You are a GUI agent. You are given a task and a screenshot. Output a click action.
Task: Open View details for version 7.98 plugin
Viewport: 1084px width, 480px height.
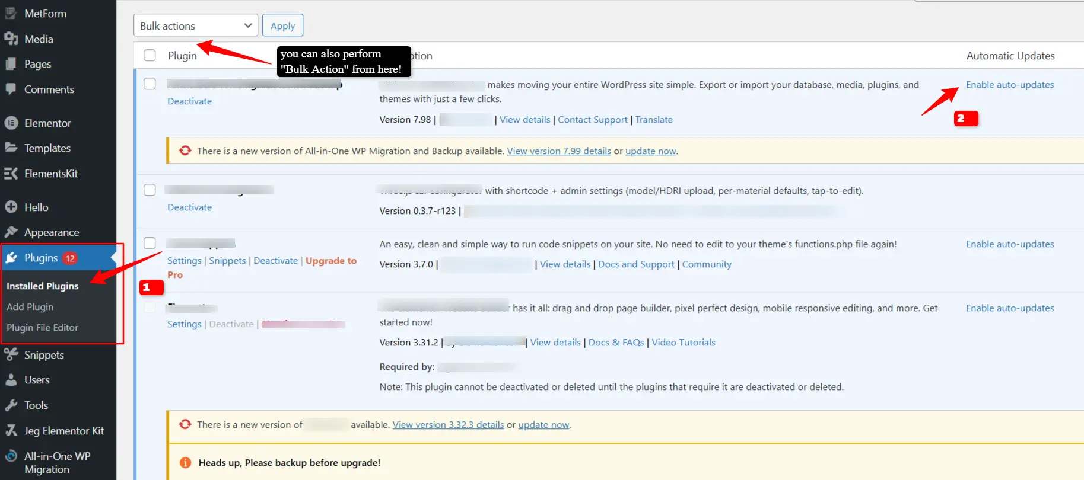click(x=524, y=120)
